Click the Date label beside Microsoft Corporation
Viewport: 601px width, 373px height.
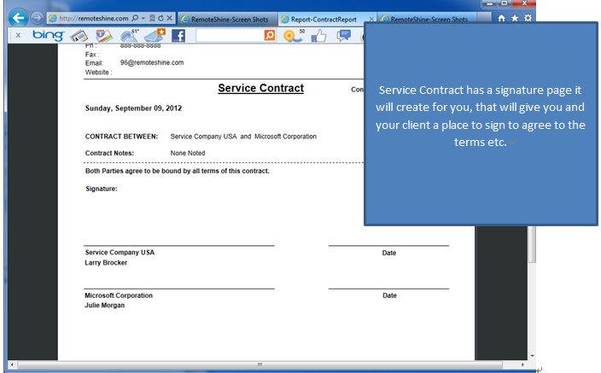click(x=389, y=295)
